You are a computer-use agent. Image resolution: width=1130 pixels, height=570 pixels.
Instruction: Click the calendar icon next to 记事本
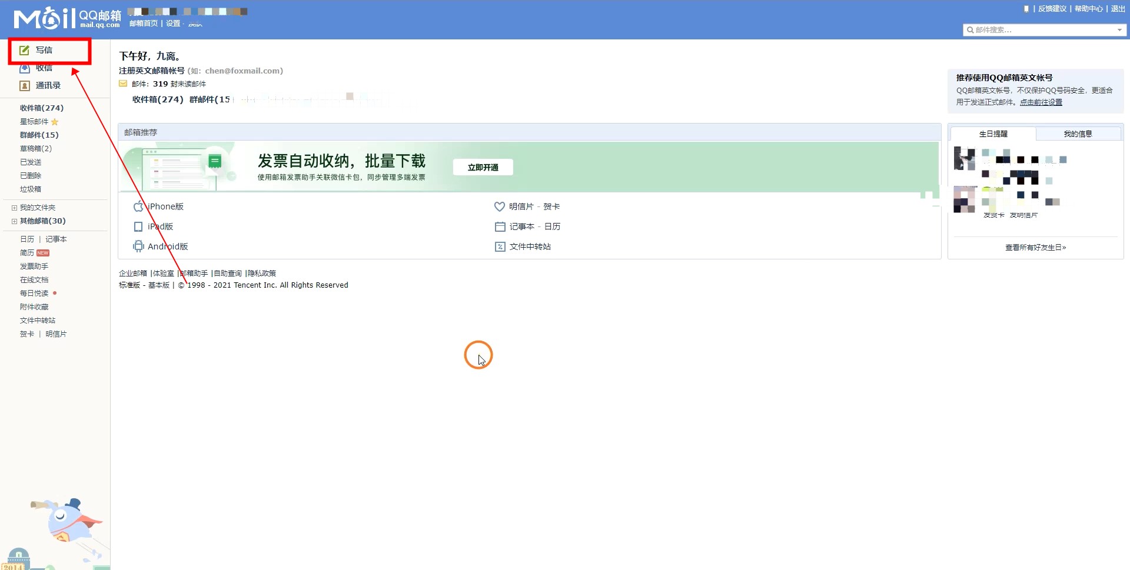coord(500,226)
